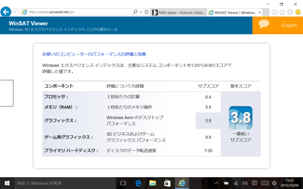The width and height of the screenshot is (303, 189).
Task: Select the プロセッサ row label
Action: click(x=56, y=97)
